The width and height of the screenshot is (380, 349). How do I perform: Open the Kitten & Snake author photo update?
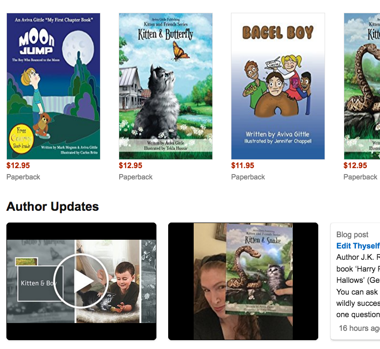243,281
